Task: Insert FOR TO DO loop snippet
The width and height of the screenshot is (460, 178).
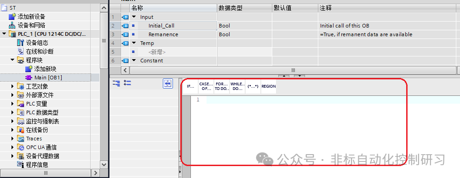Action: pyautogui.click(x=222, y=86)
